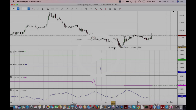This screenshot has width=196, height=110.
Task: Open the Apple menu
Action: 13,2
